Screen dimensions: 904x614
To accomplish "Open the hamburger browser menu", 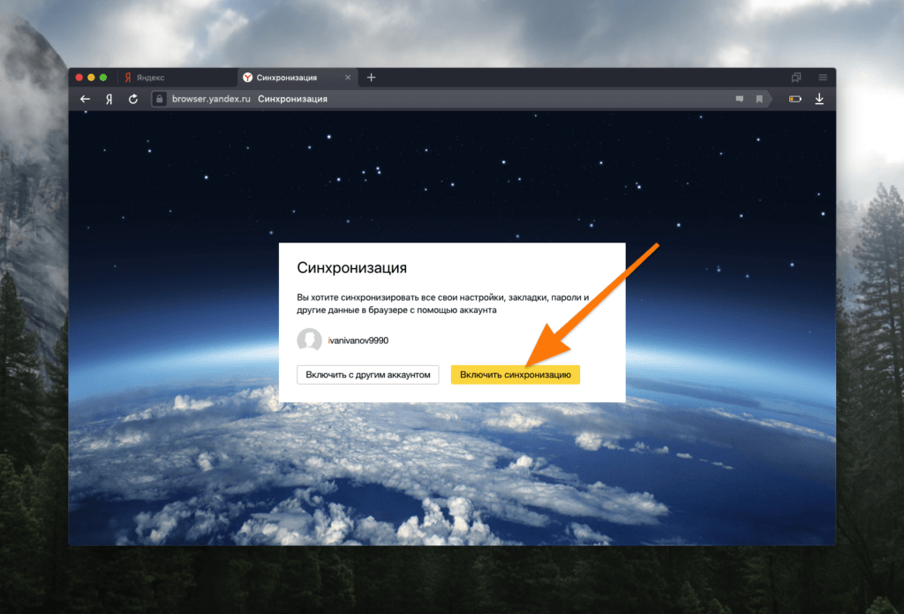I will [x=823, y=77].
